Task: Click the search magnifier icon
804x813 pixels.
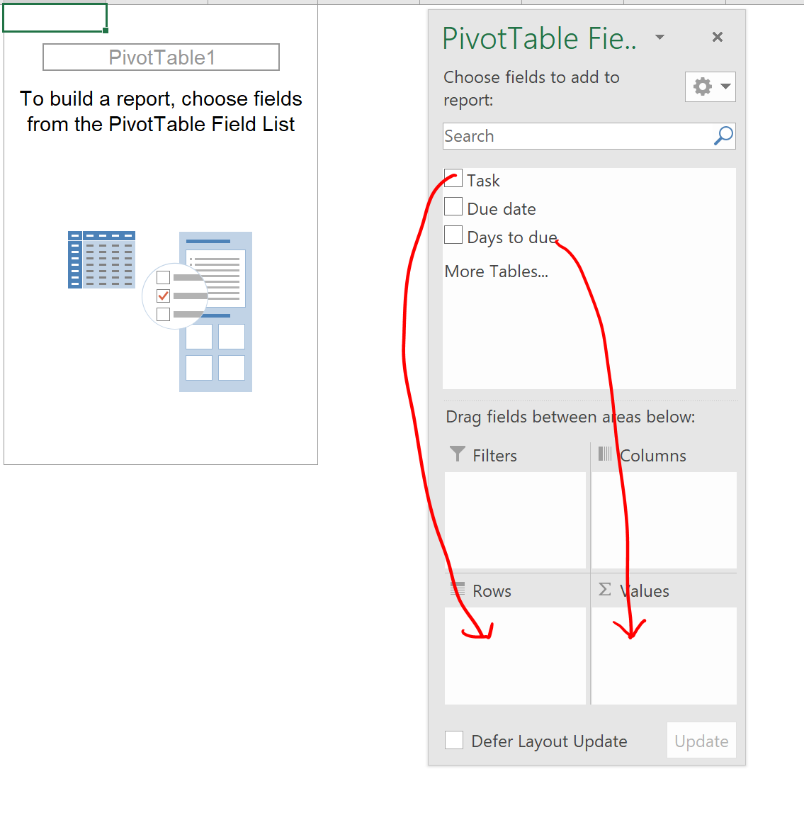Action: tap(723, 136)
